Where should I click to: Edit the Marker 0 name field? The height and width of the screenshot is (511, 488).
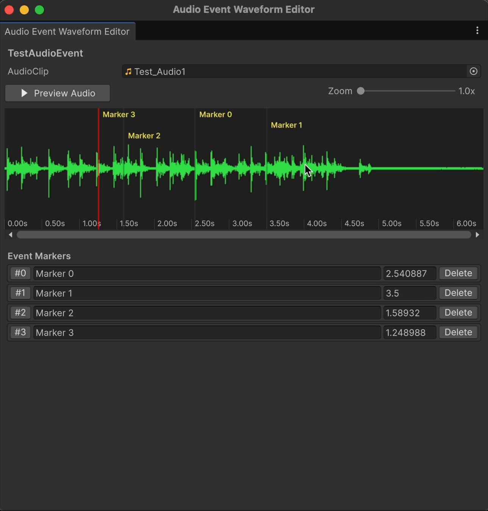coord(207,273)
